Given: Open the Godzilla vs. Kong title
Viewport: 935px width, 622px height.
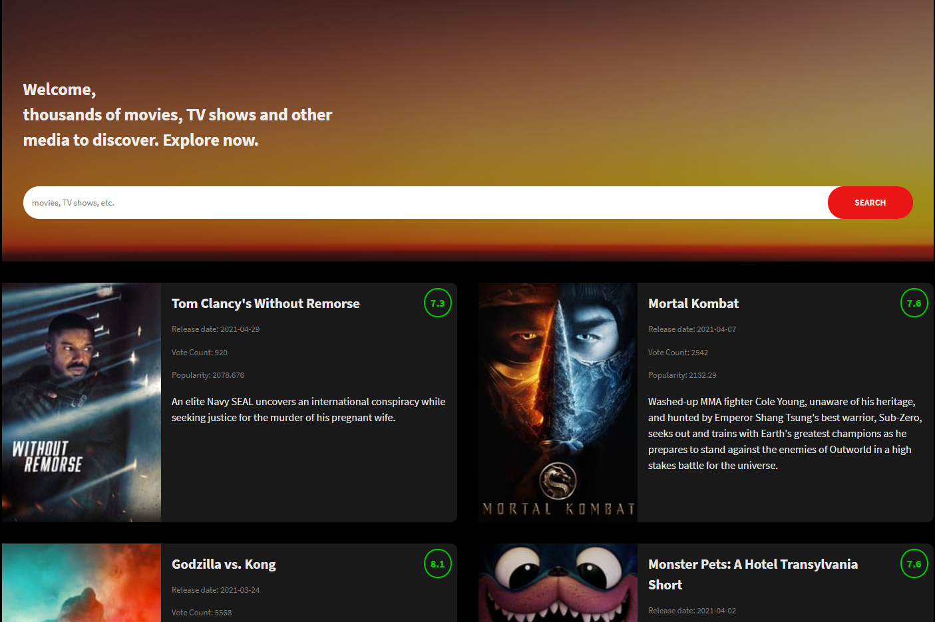Looking at the screenshot, I should (x=224, y=564).
